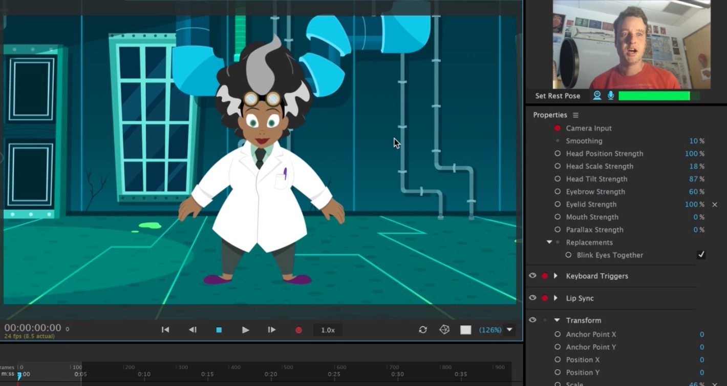727x386 pixels.
Task: Step forward one frame
Action: click(272, 330)
